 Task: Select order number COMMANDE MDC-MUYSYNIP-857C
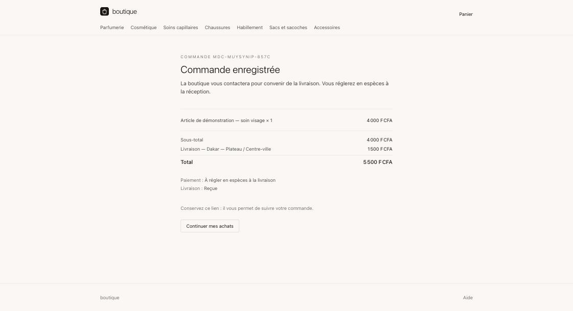pos(225,57)
